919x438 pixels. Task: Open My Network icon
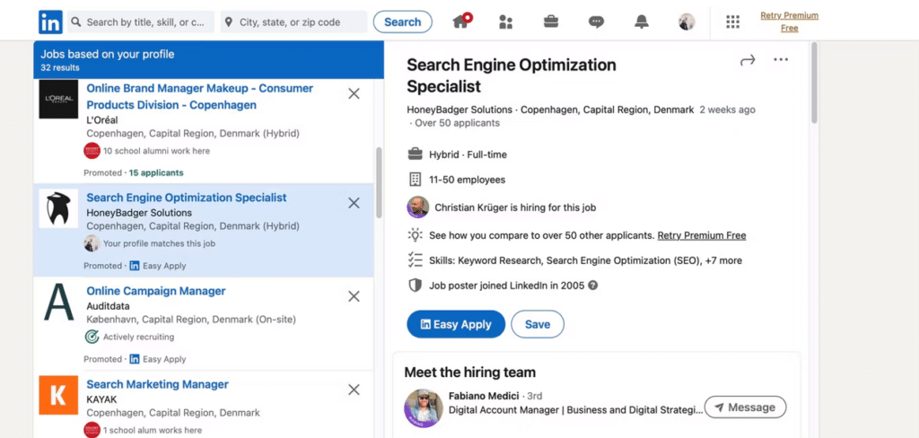(x=506, y=22)
